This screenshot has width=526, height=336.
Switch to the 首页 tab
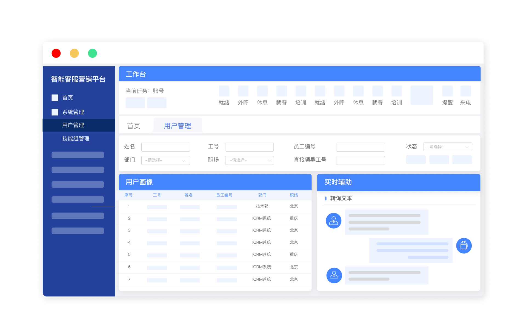tap(133, 126)
